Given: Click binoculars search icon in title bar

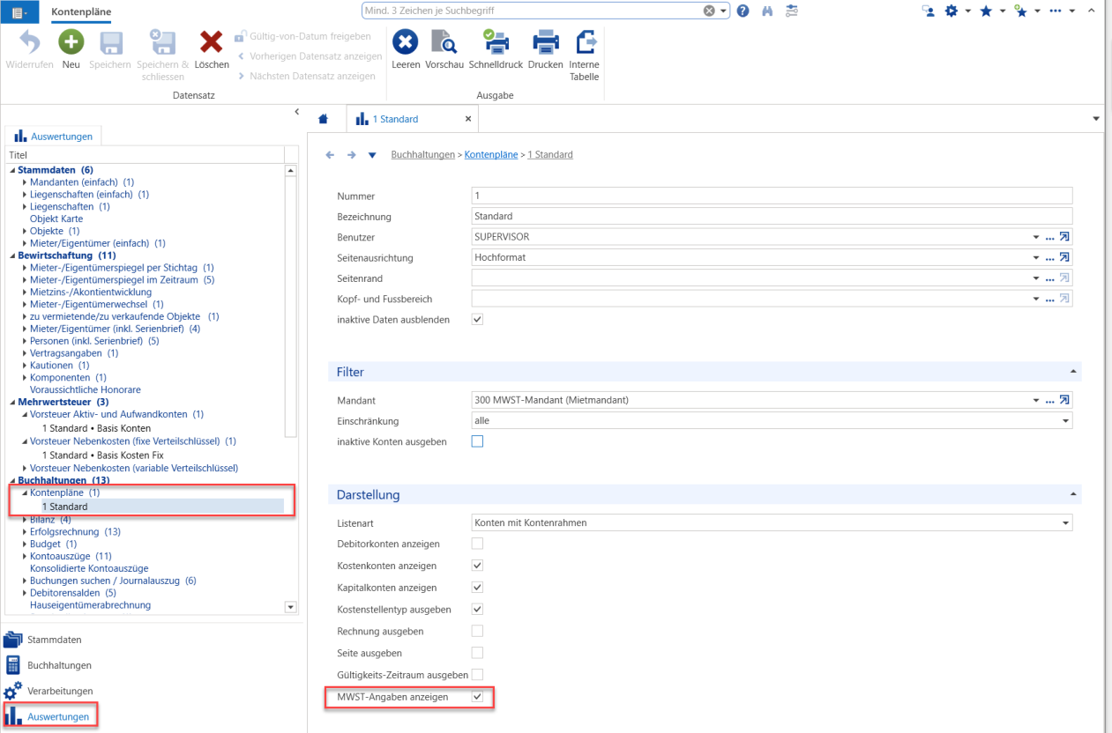Looking at the screenshot, I should pyautogui.click(x=767, y=11).
